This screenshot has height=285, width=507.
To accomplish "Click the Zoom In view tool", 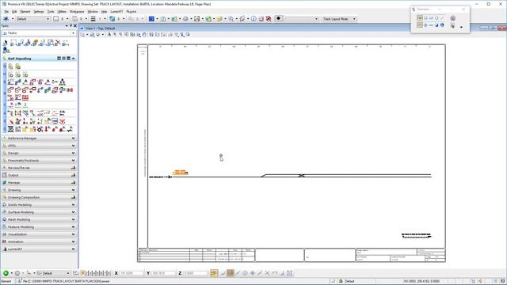I will pyautogui.click(x=115, y=35).
